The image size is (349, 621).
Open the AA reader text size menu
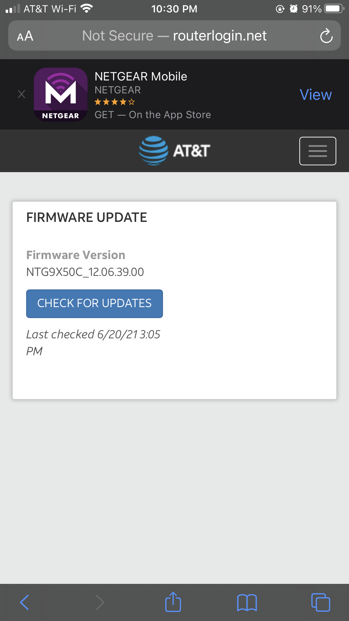[x=25, y=36]
